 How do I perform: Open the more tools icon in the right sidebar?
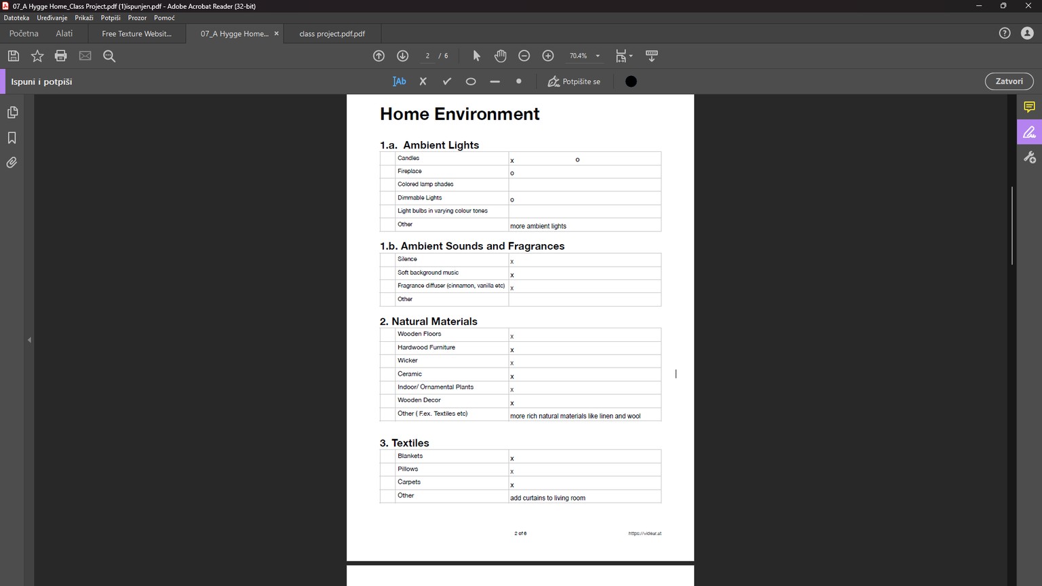pos(1029,157)
